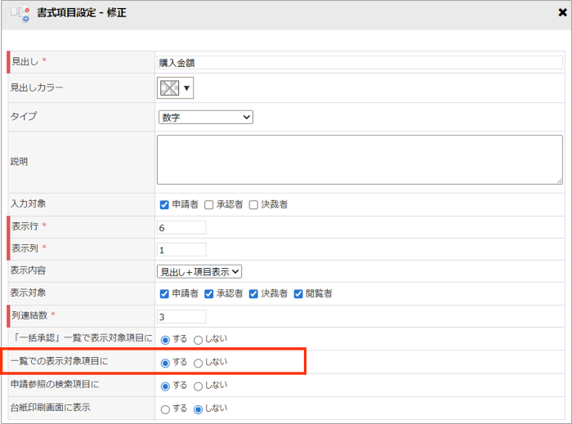Select しない for 一覧での表示対象項目に
The height and width of the screenshot is (424, 572).
(199, 362)
